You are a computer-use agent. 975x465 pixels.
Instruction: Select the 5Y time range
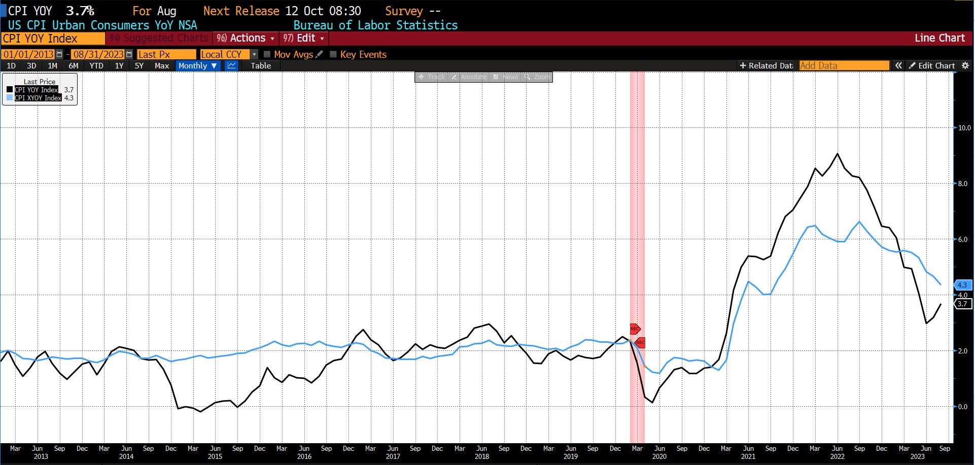(x=139, y=65)
